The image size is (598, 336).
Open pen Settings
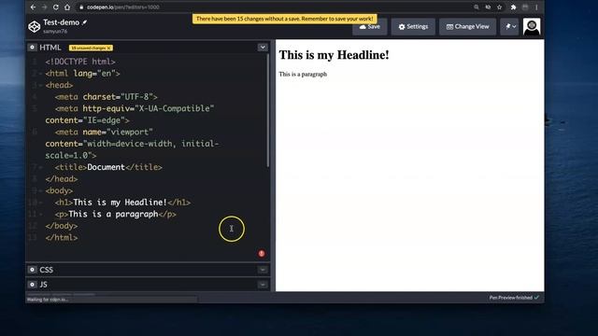tap(413, 27)
